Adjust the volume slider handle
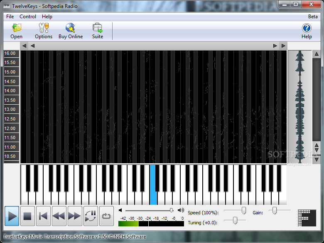This screenshot has width=324, height=243. 171,210
